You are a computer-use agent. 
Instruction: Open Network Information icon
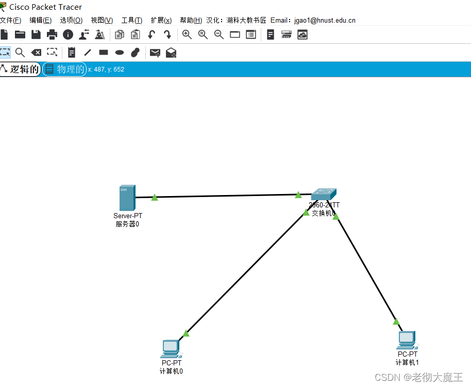[x=68, y=34]
